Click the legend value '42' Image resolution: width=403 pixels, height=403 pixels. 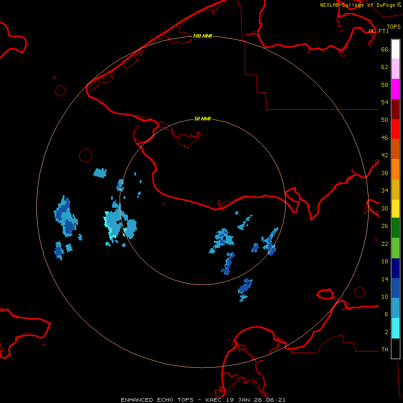pyautogui.click(x=385, y=155)
